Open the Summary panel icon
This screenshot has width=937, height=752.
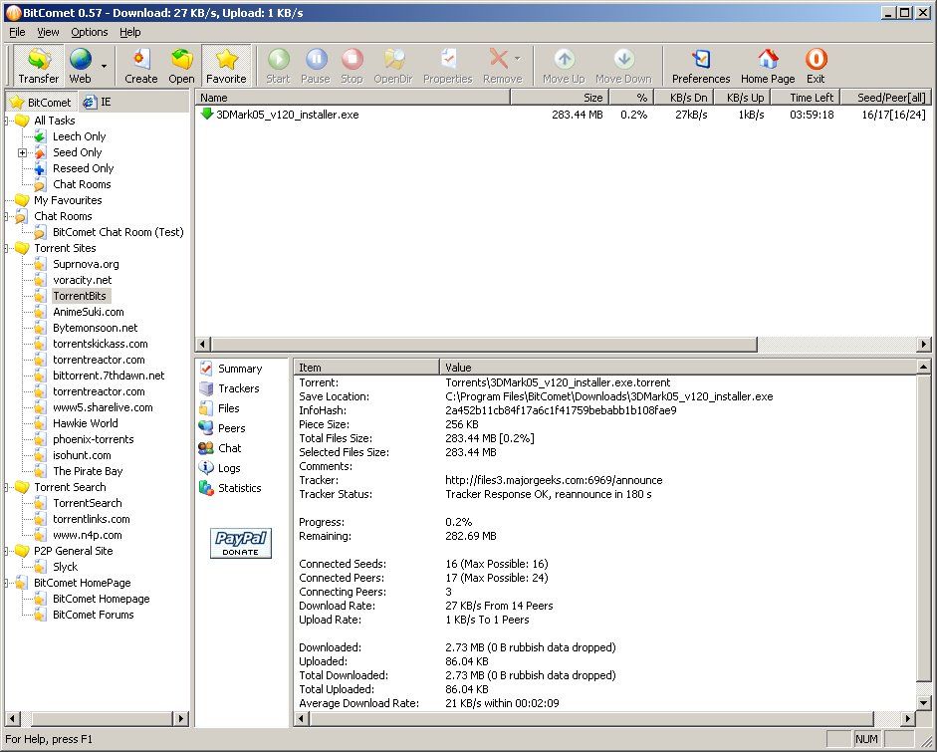206,369
